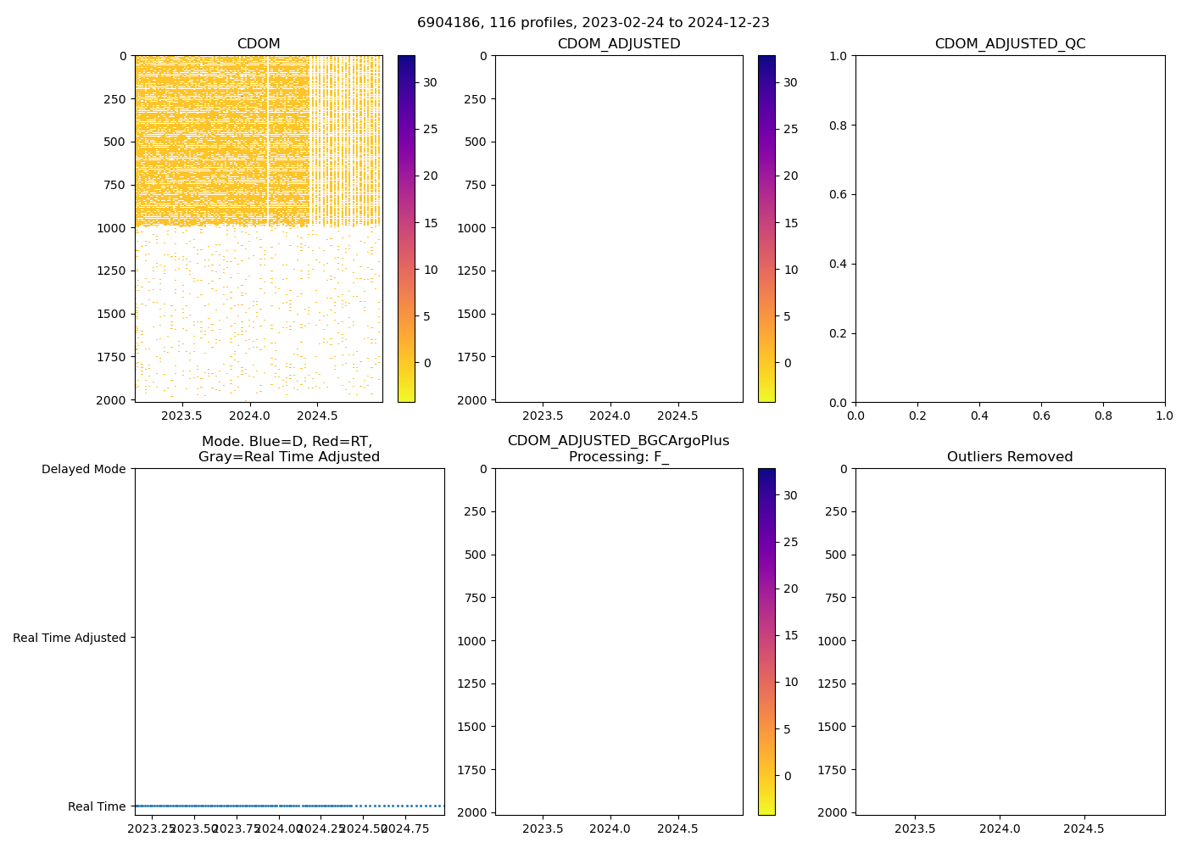Click inside the empty CDOM_ADJUSTED plot area
Viewport: 1187px width, 848px height.
pyautogui.click(x=619, y=229)
